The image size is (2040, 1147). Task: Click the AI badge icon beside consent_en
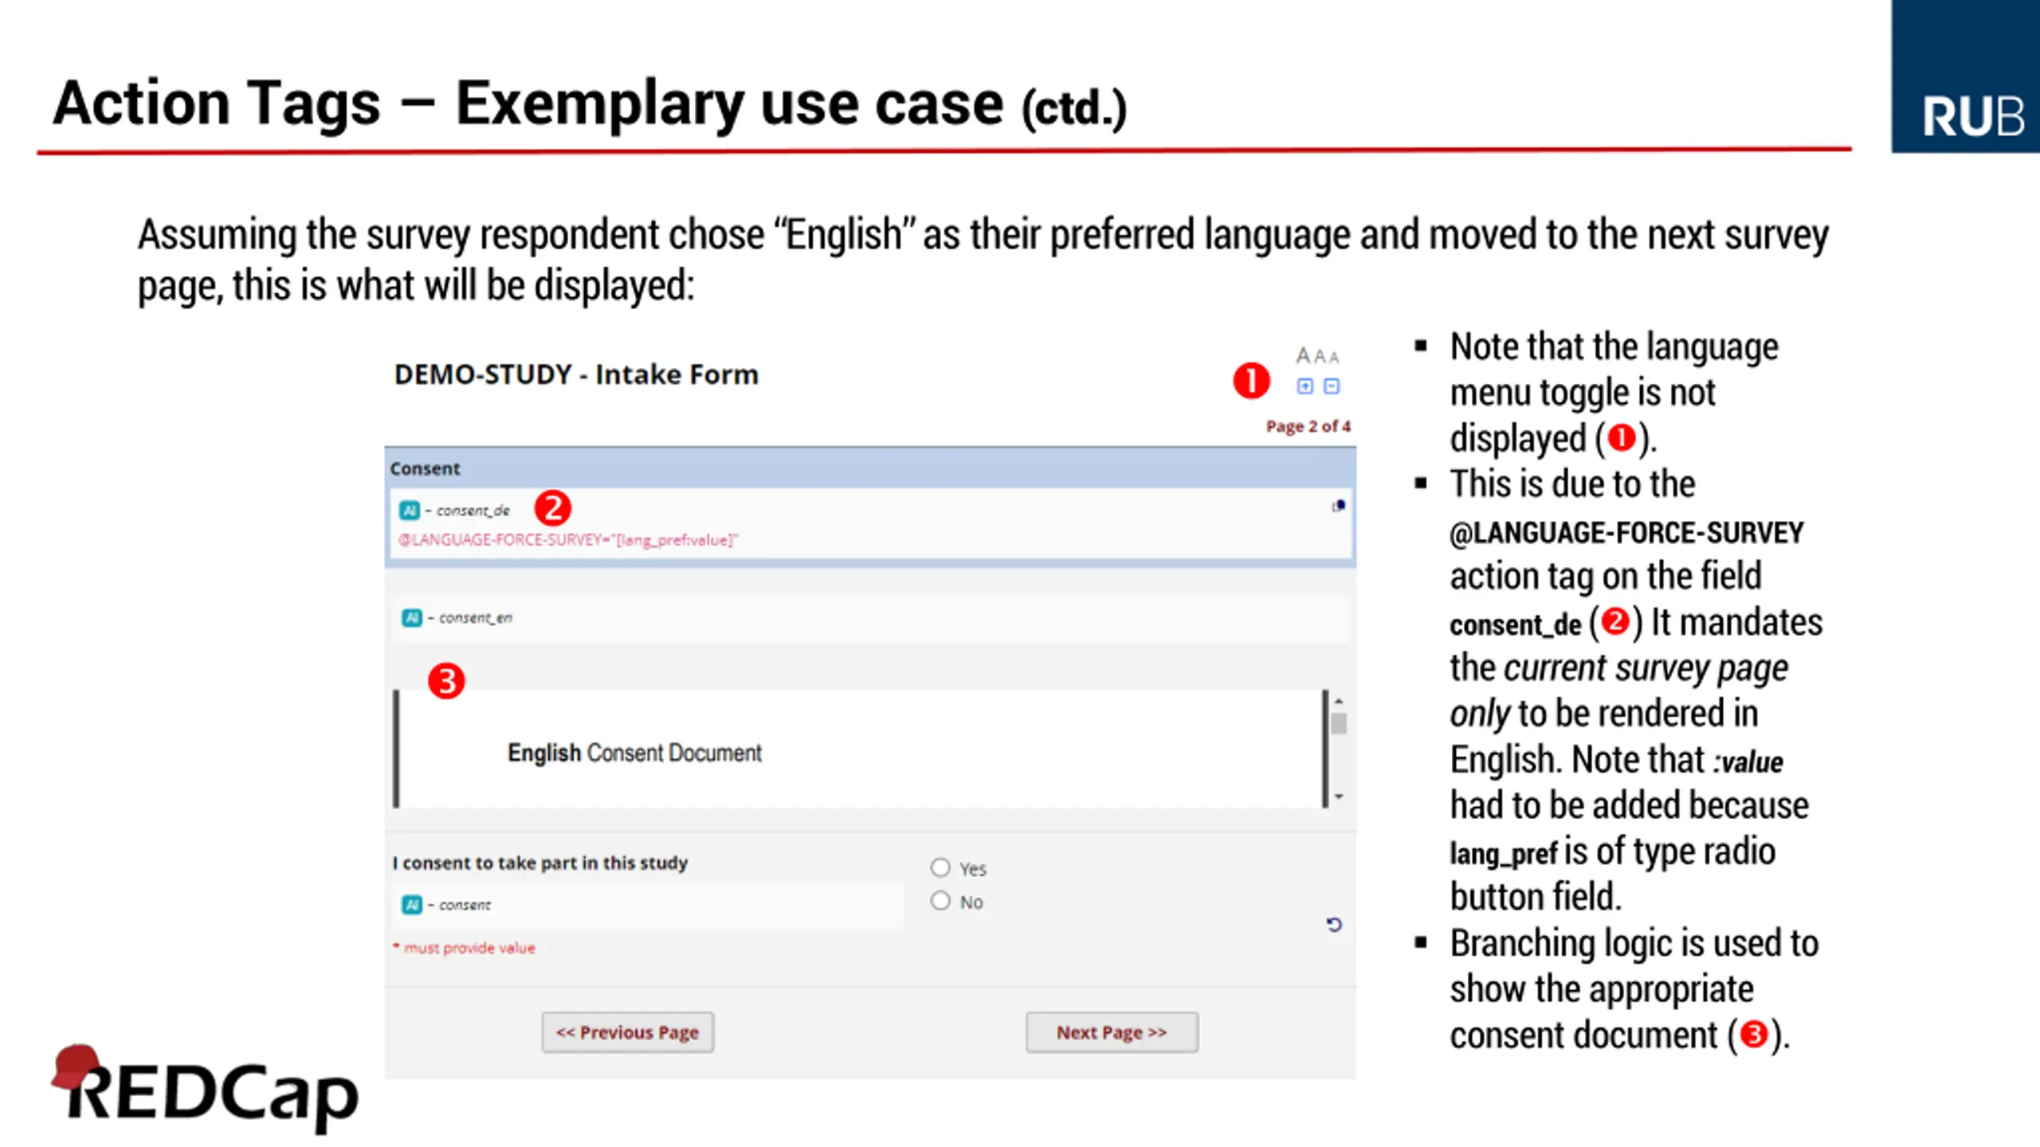pos(412,617)
